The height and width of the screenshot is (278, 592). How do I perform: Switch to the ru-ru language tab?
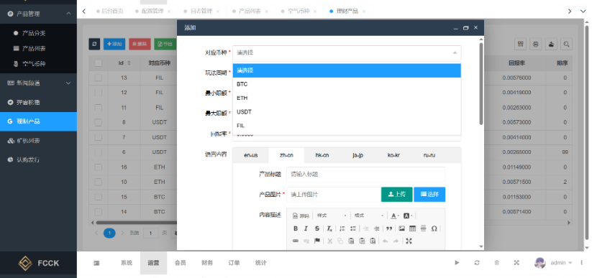[429, 155]
